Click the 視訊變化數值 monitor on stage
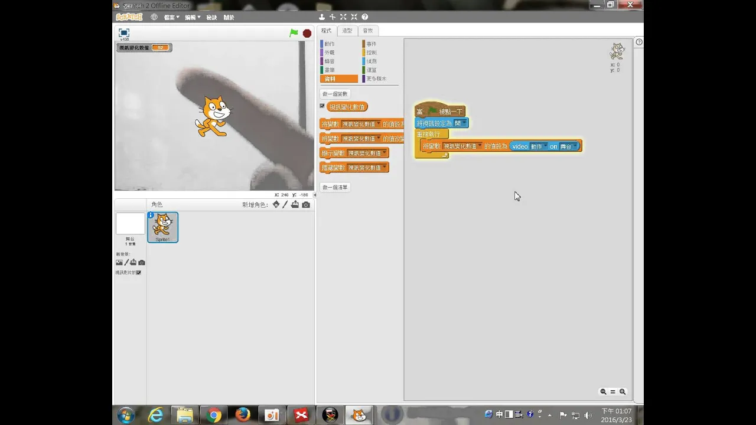Viewport: 756px width, 425px height. click(144, 47)
